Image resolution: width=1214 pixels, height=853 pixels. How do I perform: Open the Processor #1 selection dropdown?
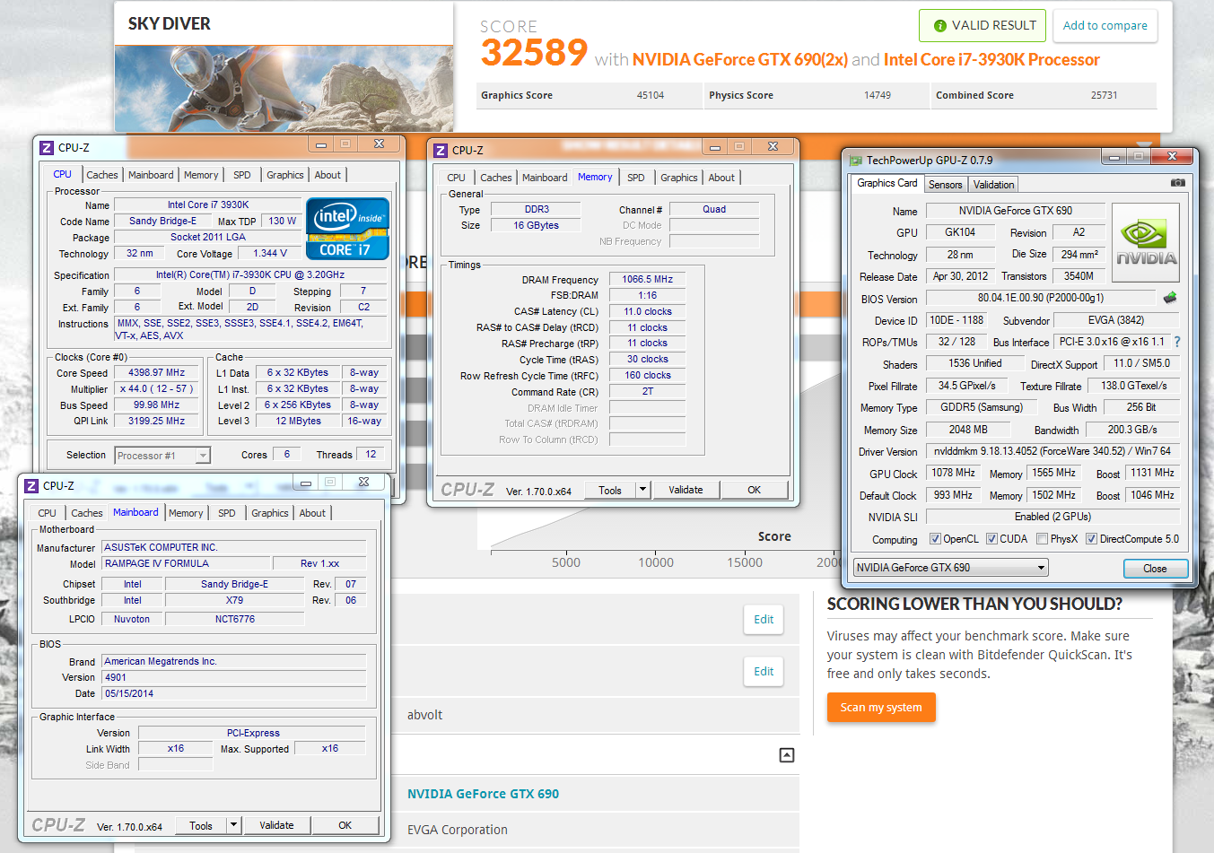pyautogui.click(x=162, y=456)
